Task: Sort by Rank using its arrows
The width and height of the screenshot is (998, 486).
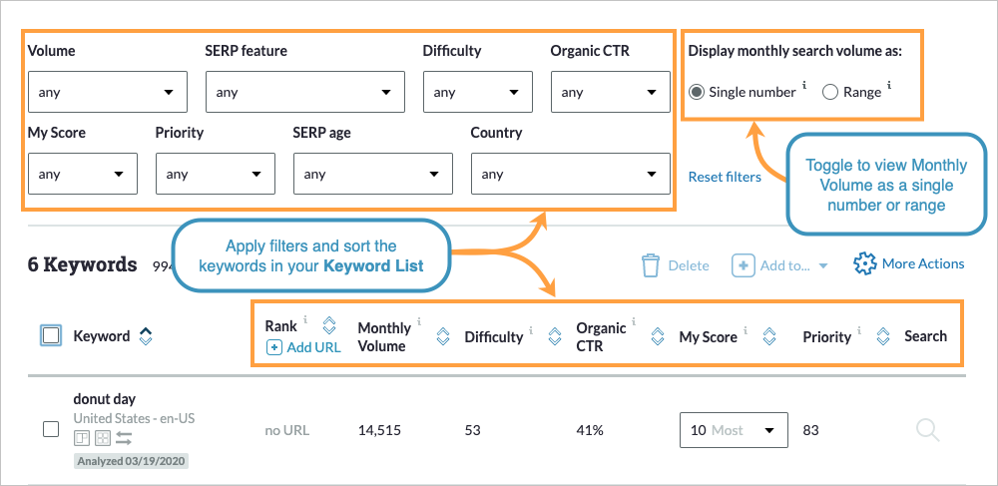Action: coord(329,326)
